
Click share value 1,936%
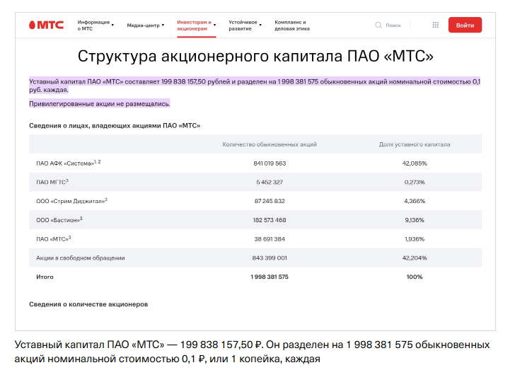[x=415, y=239]
